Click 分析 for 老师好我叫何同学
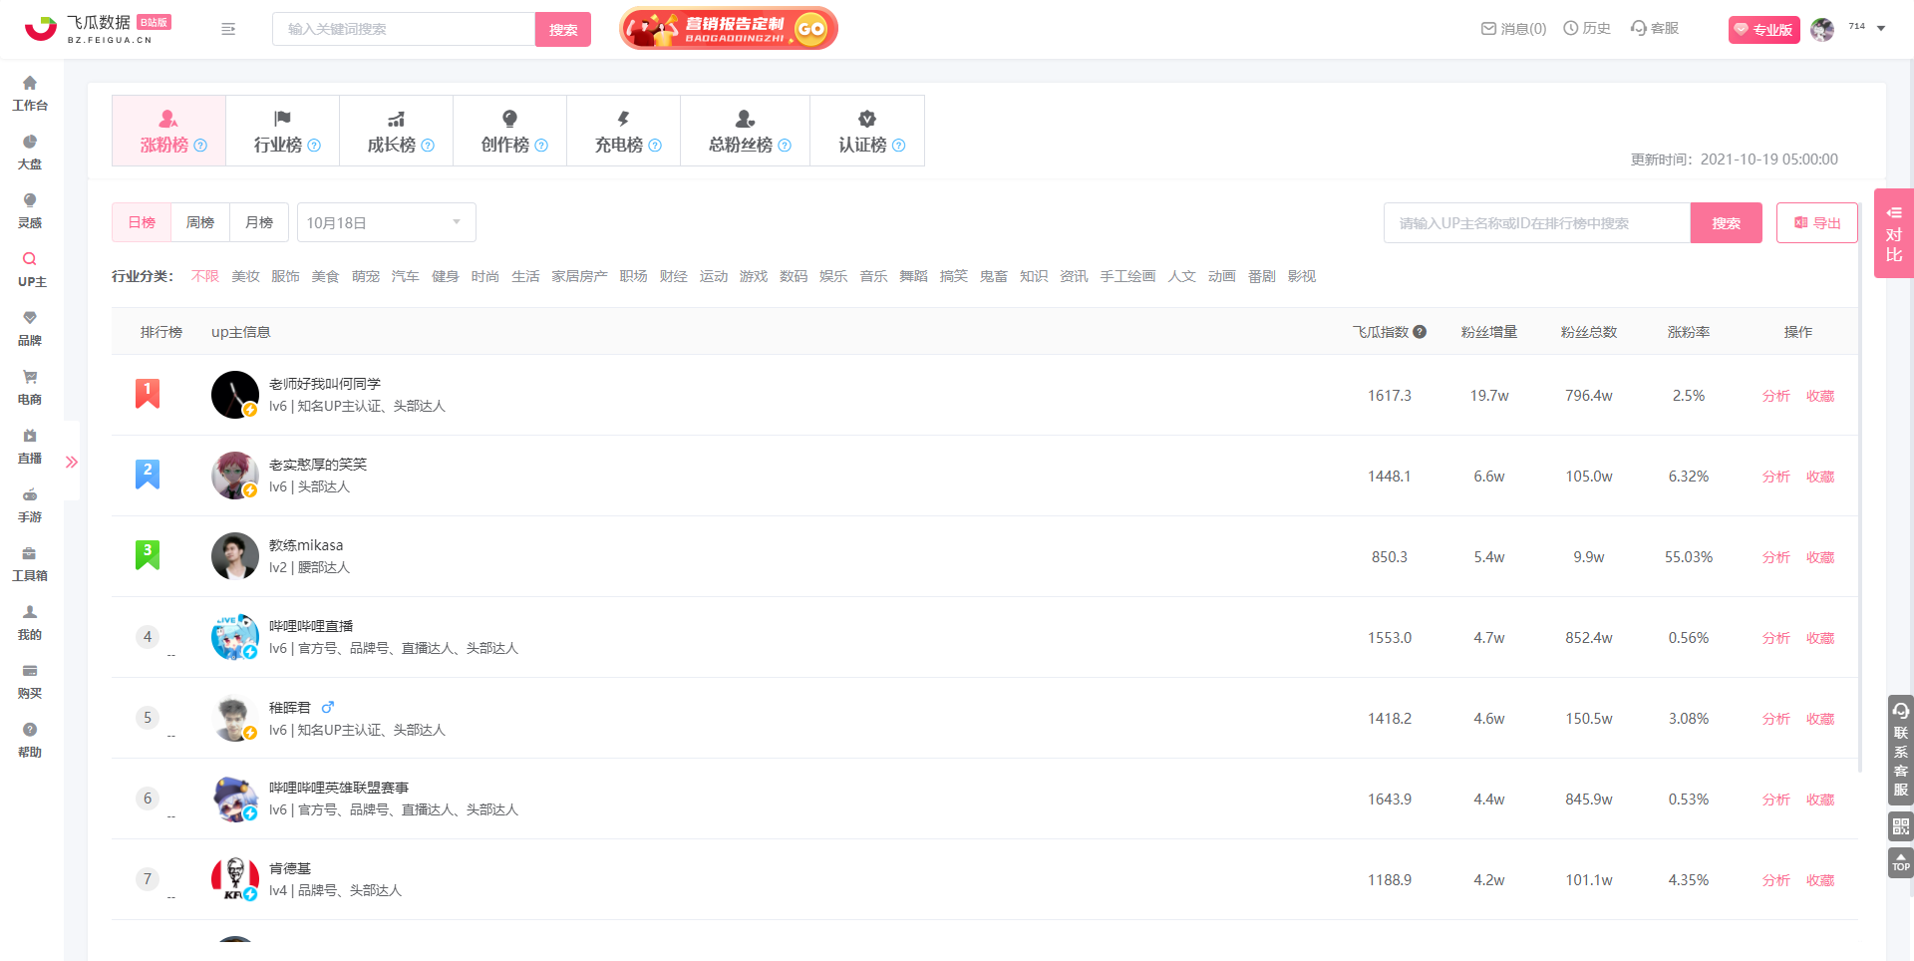 pyautogui.click(x=1775, y=396)
